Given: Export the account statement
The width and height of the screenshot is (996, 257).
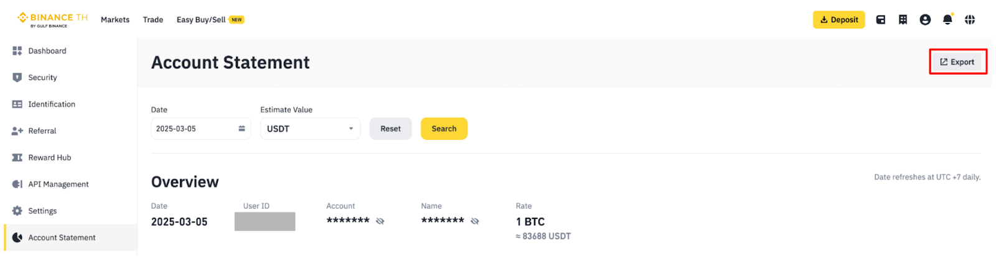Looking at the screenshot, I should (957, 62).
